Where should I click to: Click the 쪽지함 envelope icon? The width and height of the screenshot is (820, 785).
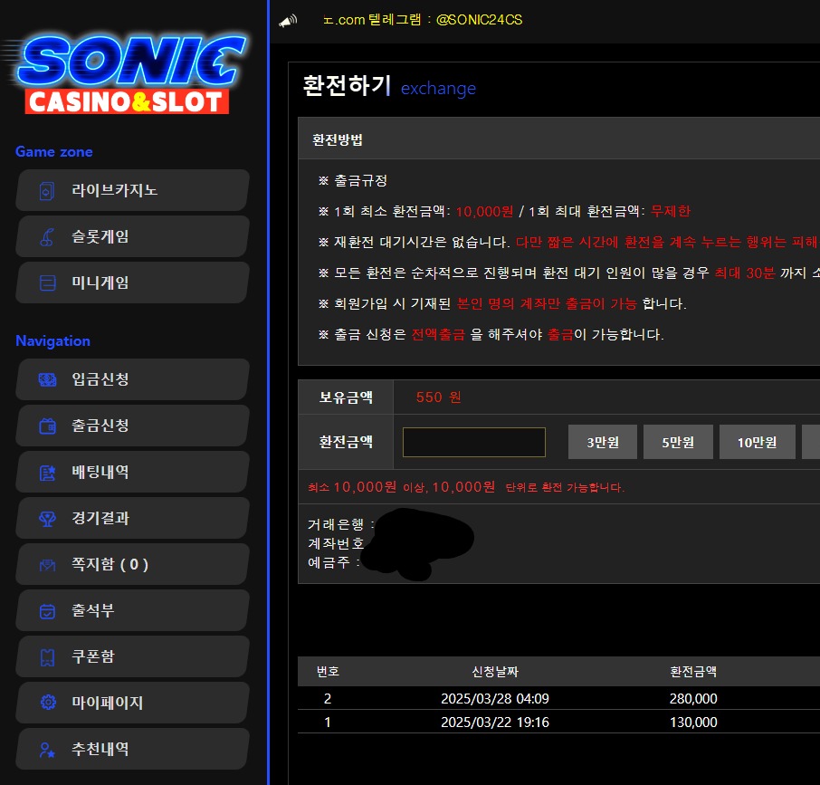(x=47, y=565)
